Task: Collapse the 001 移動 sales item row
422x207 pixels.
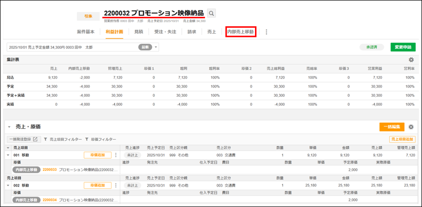Action: [8, 155]
